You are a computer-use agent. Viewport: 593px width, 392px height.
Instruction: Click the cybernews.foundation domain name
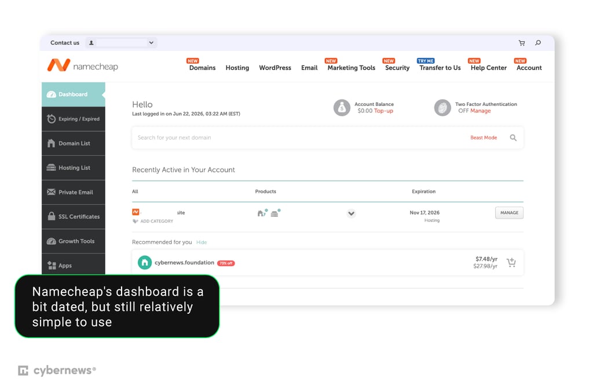(x=184, y=263)
